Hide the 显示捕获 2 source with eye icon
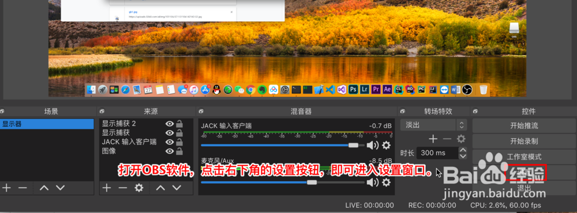The width and height of the screenshot is (577, 213). click(x=170, y=124)
